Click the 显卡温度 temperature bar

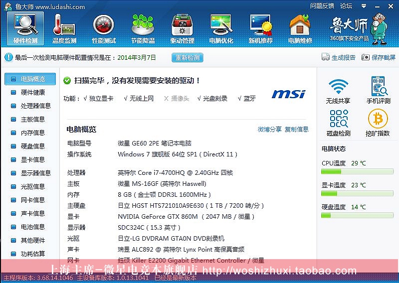click(x=357, y=193)
